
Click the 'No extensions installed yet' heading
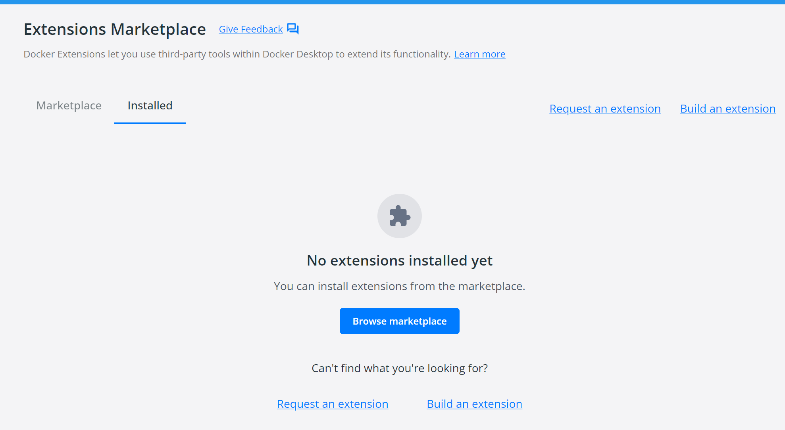tap(399, 261)
